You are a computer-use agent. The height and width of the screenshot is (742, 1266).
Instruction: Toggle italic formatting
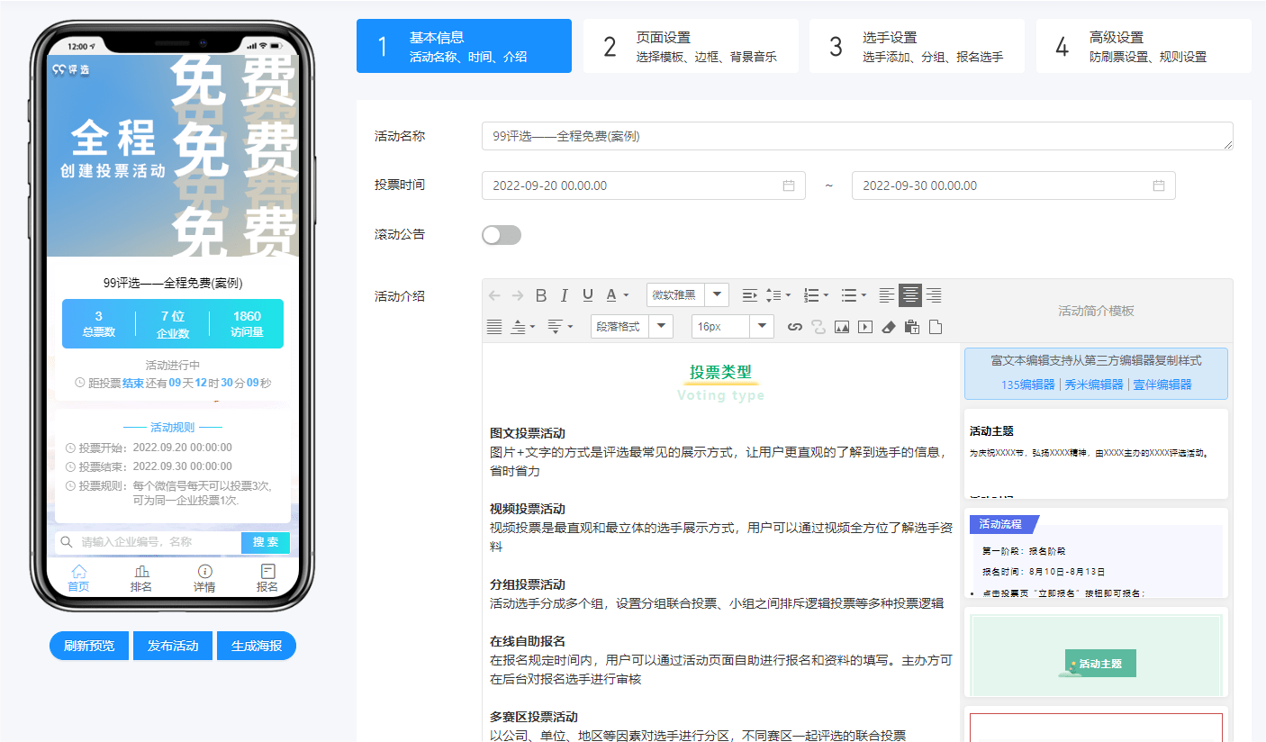[565, 295]
